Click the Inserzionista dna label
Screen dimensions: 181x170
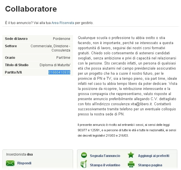(x=20, y=154)
